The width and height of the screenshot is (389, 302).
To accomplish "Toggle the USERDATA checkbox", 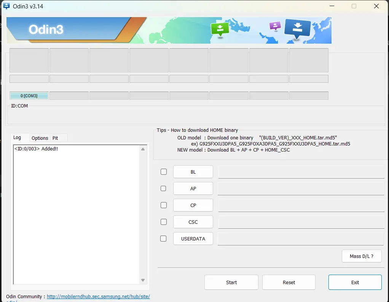I will (163, 239).
